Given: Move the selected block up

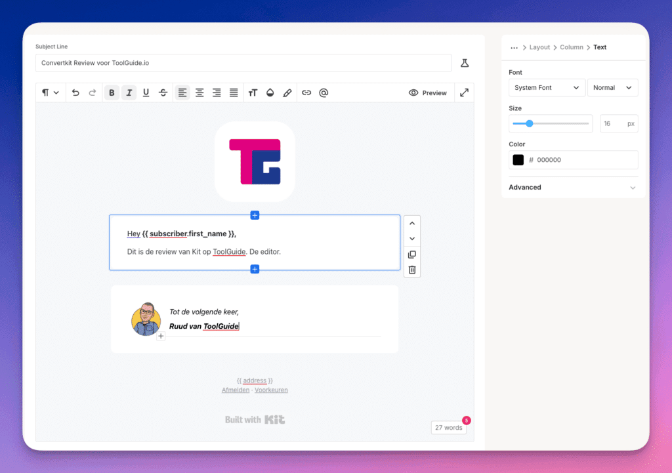Looking at the screenshot, I should tap(412, 223).
